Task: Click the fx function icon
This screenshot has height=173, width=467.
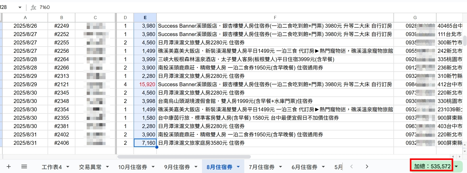Action: coord(33,7)
